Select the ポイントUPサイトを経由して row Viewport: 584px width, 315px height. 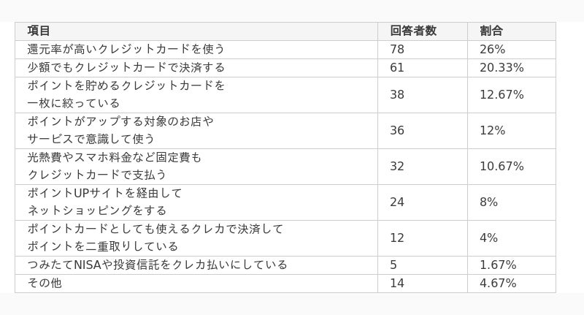[x=285, y=202]
